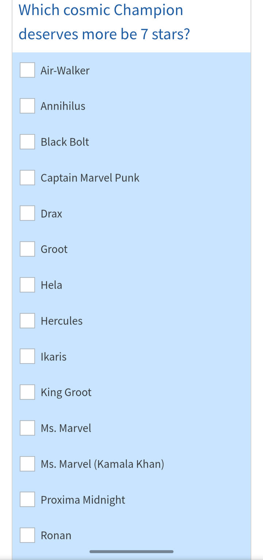This screenshot has width=263, height=560.
Task: Tap the Captain Marvel Punk label
Action: pos(90,178)
